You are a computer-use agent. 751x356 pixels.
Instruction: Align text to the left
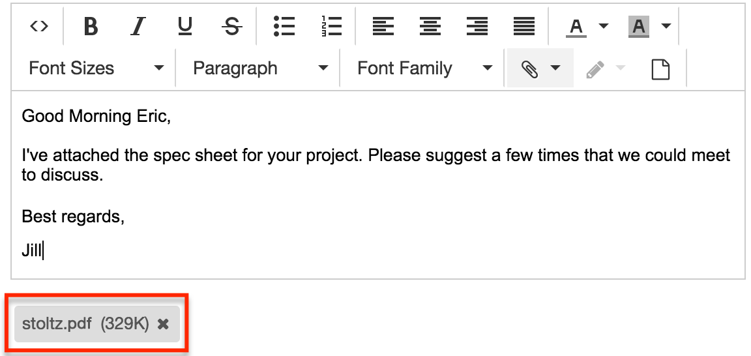pos(383,26)
